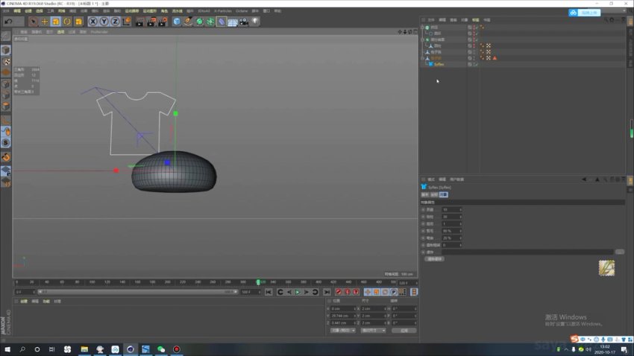The height and width of the screenshot is (356, 634).
Task: Switch to Coordinates tab in attributes
Action: pyautogui.click(x=434, y=194)
